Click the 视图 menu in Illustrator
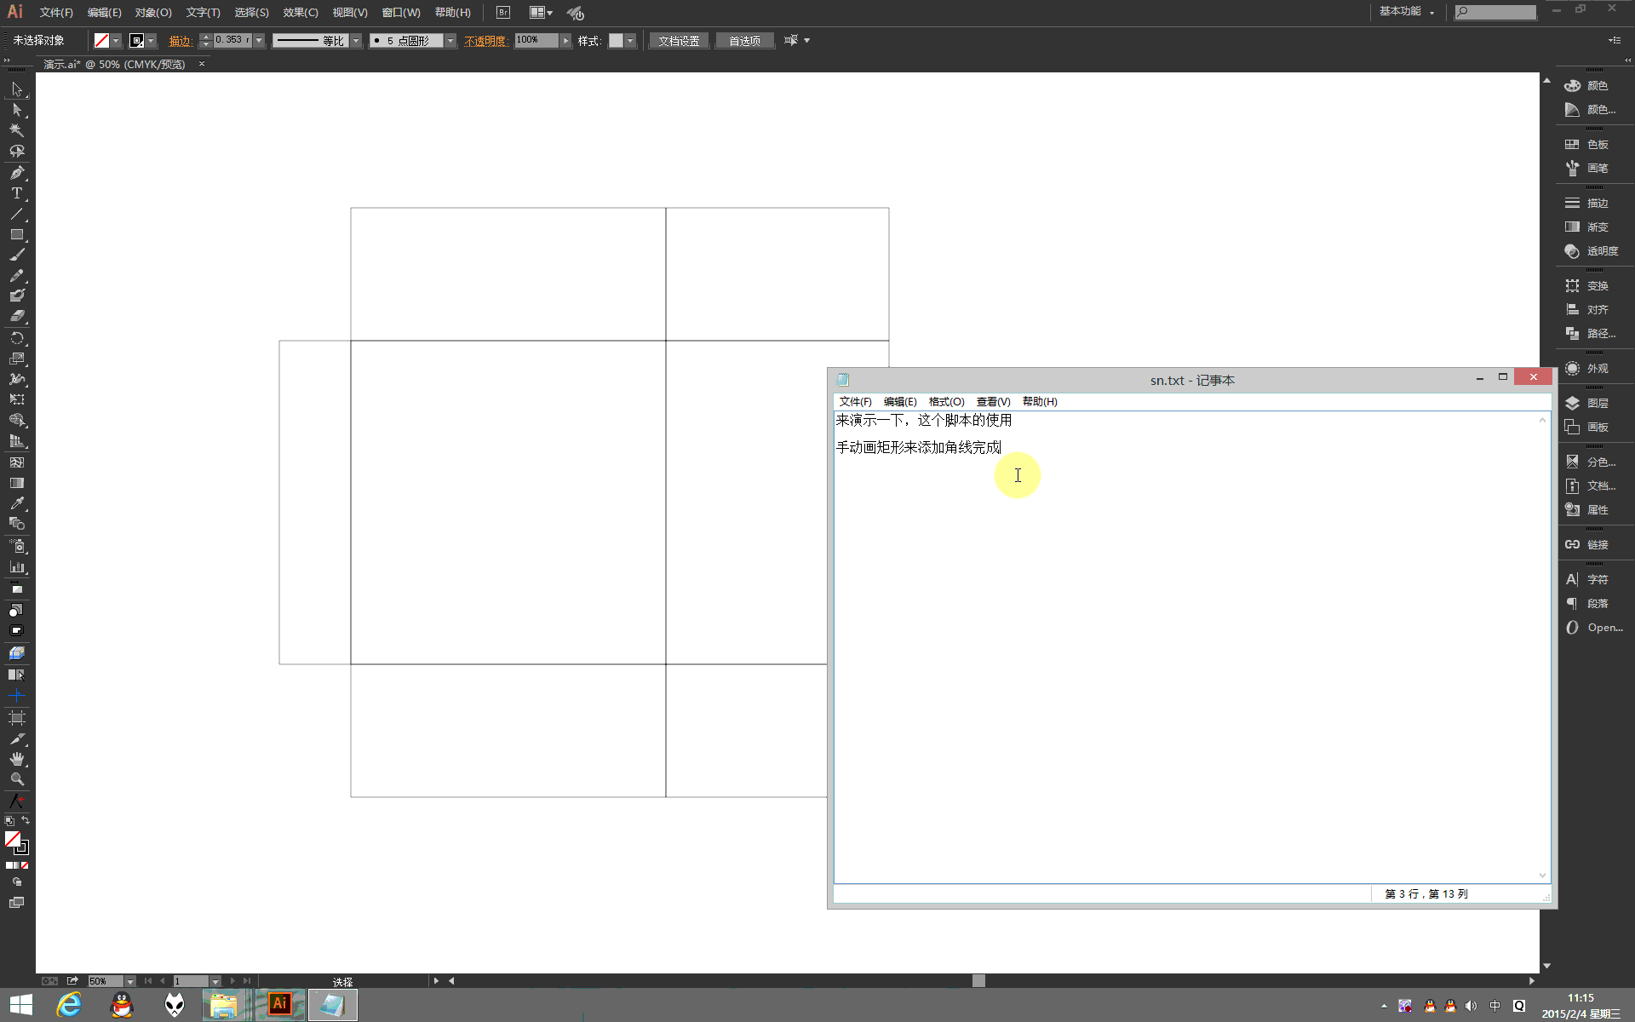The height and width of the screenshot is (1022, 1635). [348, 12]
